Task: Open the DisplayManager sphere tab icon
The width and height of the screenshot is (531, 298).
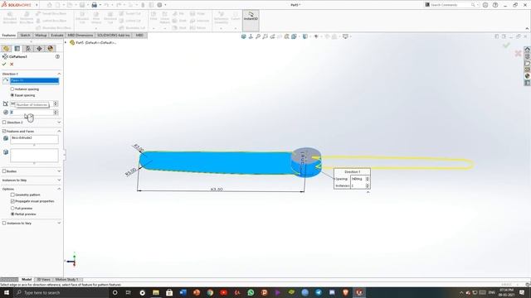Action: (51, 49)
